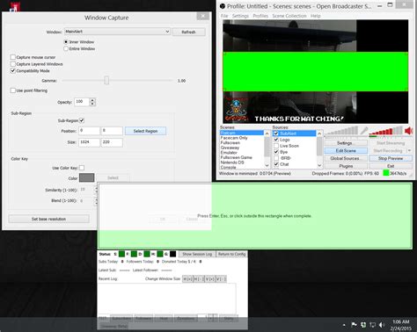Image resolution: width=417 pixels, height=332 pixels.
Task: Uncheck the Chat source checkbox
Action: pyautogui.click(x=276, y=164)
